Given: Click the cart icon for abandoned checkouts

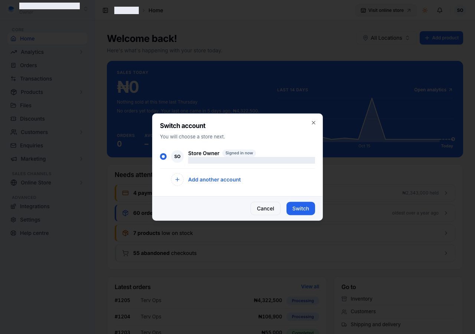Looking at the screenshot, I should coord(125,253).
